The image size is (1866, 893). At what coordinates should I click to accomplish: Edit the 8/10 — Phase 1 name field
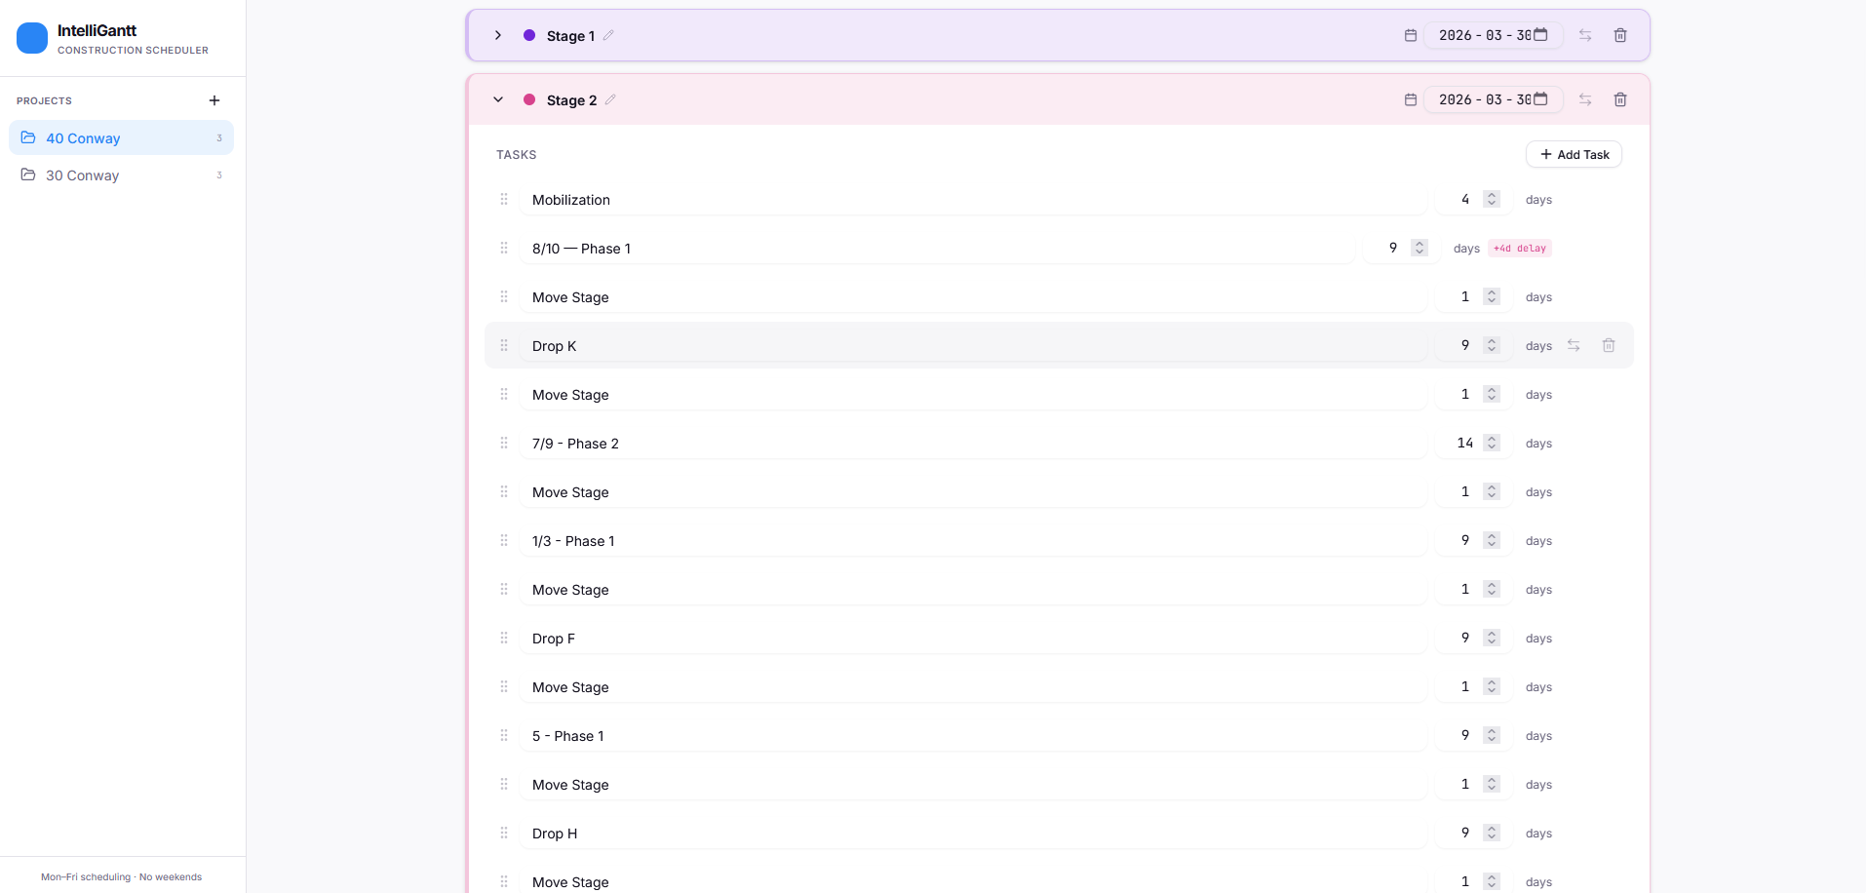tap(937, 248)
